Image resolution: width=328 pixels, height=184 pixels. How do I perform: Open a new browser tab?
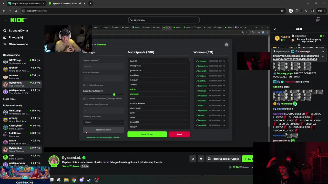(90, 4)
